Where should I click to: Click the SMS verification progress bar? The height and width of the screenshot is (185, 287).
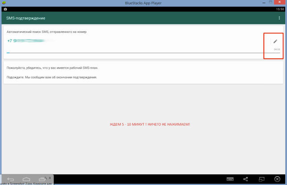pyautogui.click(x=143, y=53)
